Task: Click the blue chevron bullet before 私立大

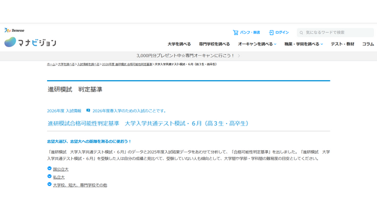Action: pos(49,177)
